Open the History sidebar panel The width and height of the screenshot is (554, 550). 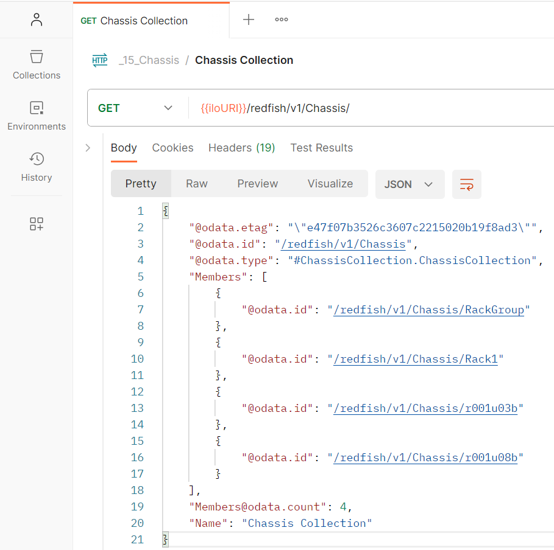[x=37, y=167]
